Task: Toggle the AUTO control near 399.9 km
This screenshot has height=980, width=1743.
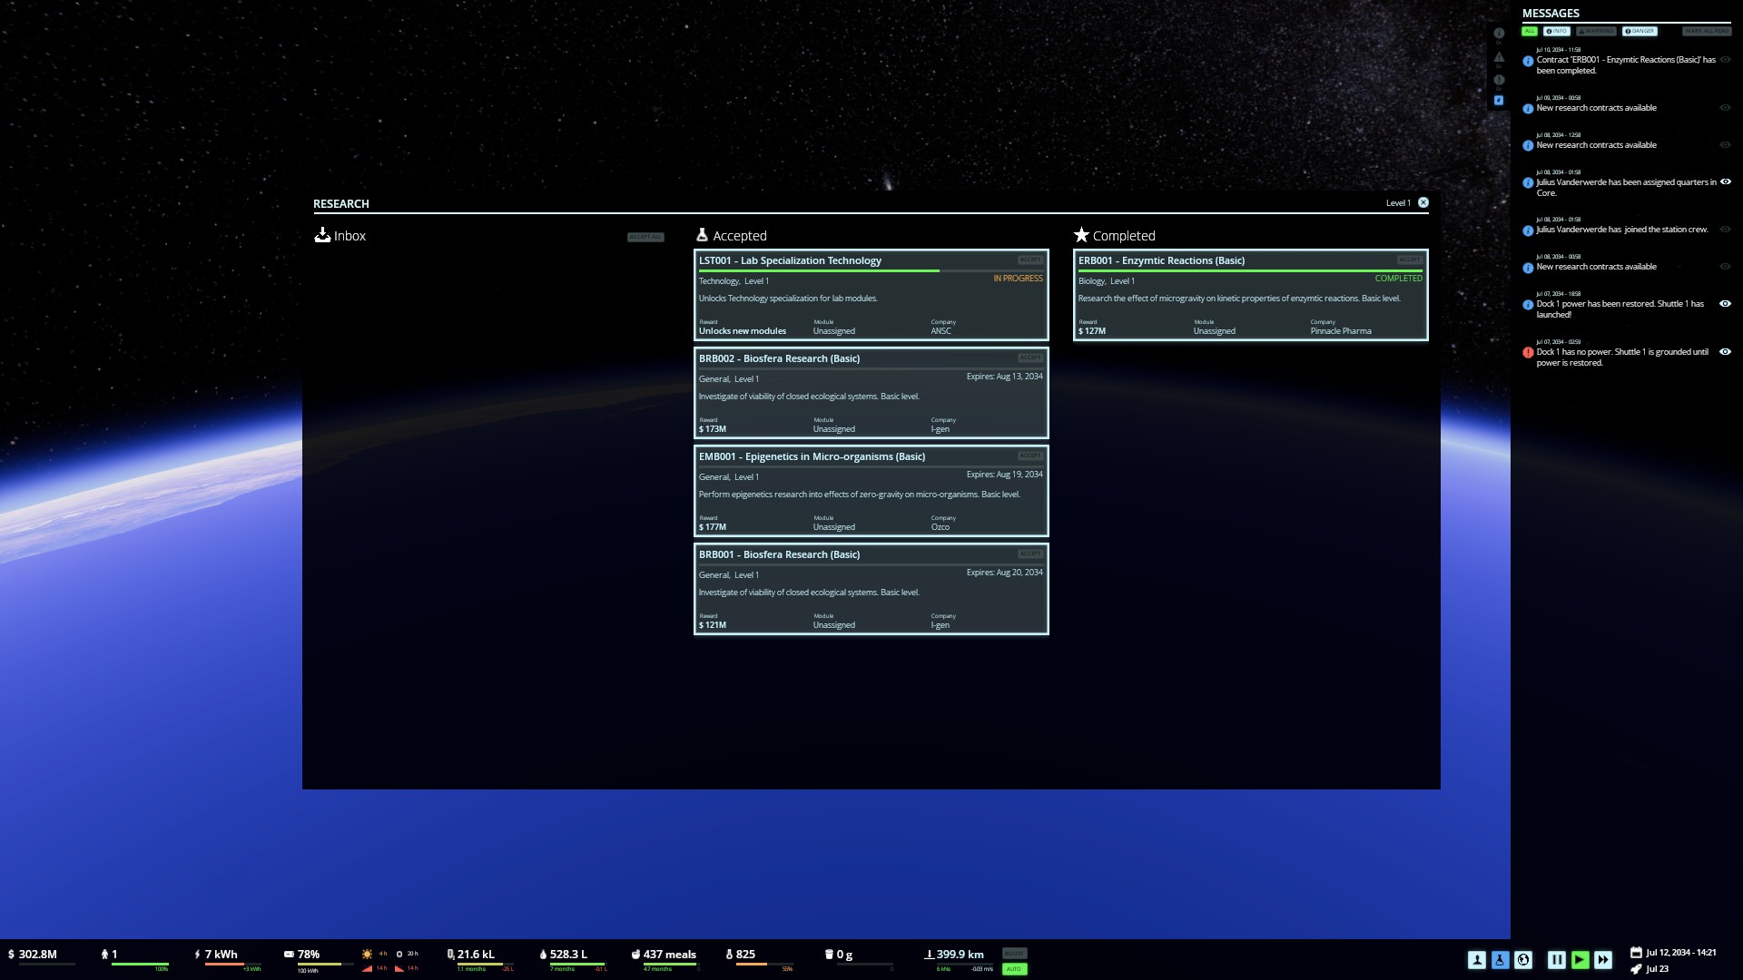Action: click(1014, 969)
